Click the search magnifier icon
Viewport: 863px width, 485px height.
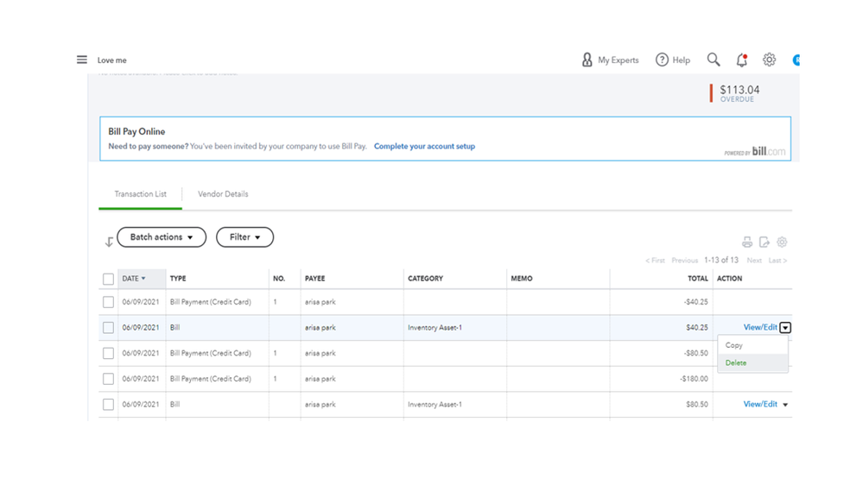[714, 60]
